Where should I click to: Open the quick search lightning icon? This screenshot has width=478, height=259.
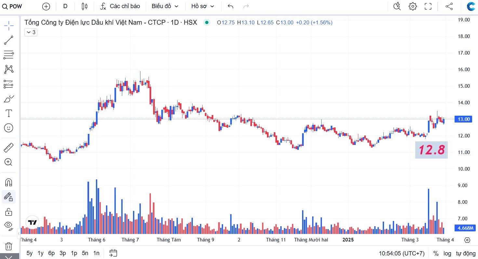click(397, 6)
